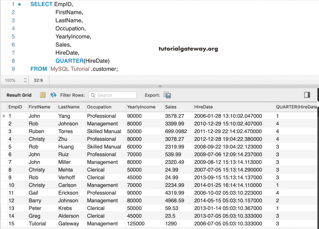
Task: Click the Filter Rows search field
Action: tap(112, 95)
